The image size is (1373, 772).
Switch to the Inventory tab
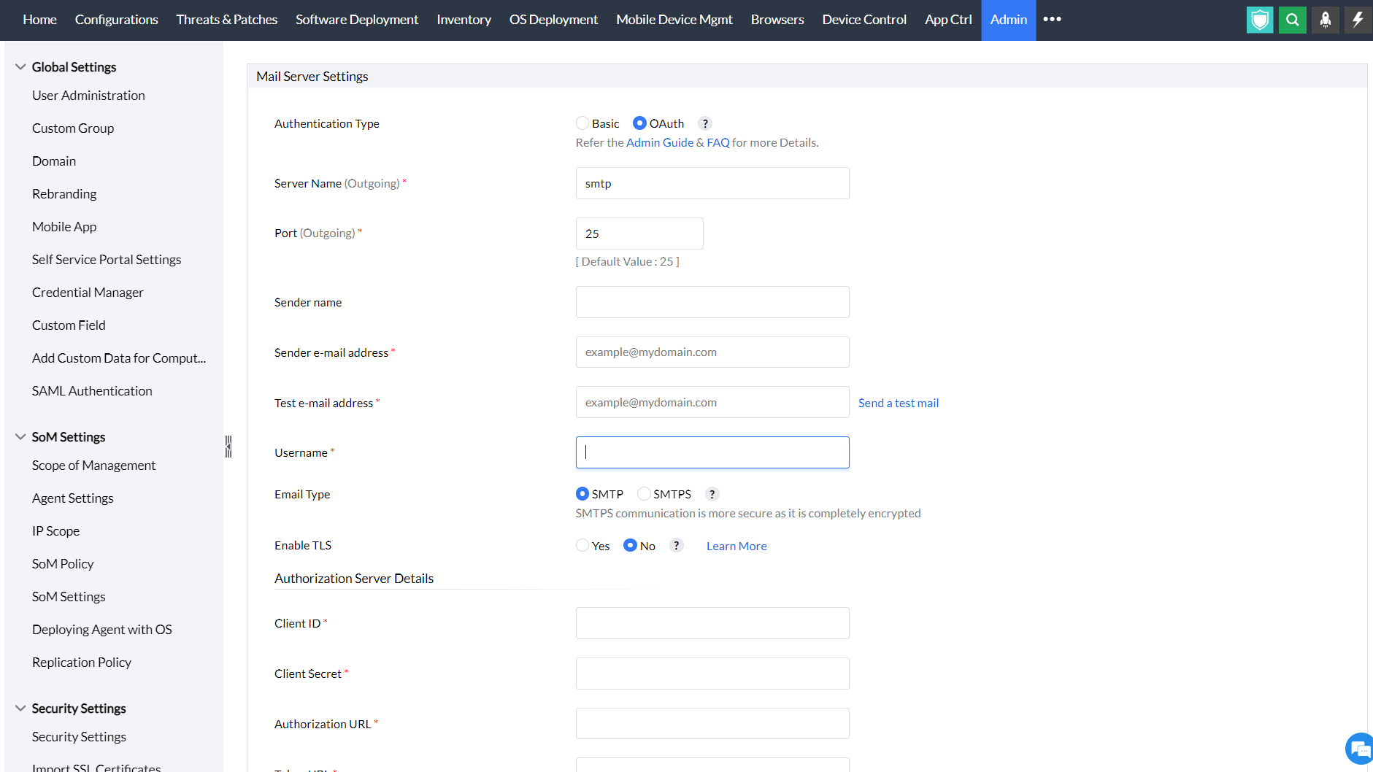coord(464,20)
